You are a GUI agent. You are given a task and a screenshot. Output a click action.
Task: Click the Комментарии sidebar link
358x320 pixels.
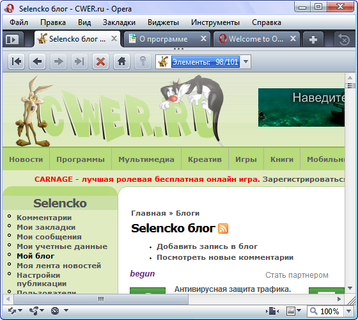click(x=44, y=218)
